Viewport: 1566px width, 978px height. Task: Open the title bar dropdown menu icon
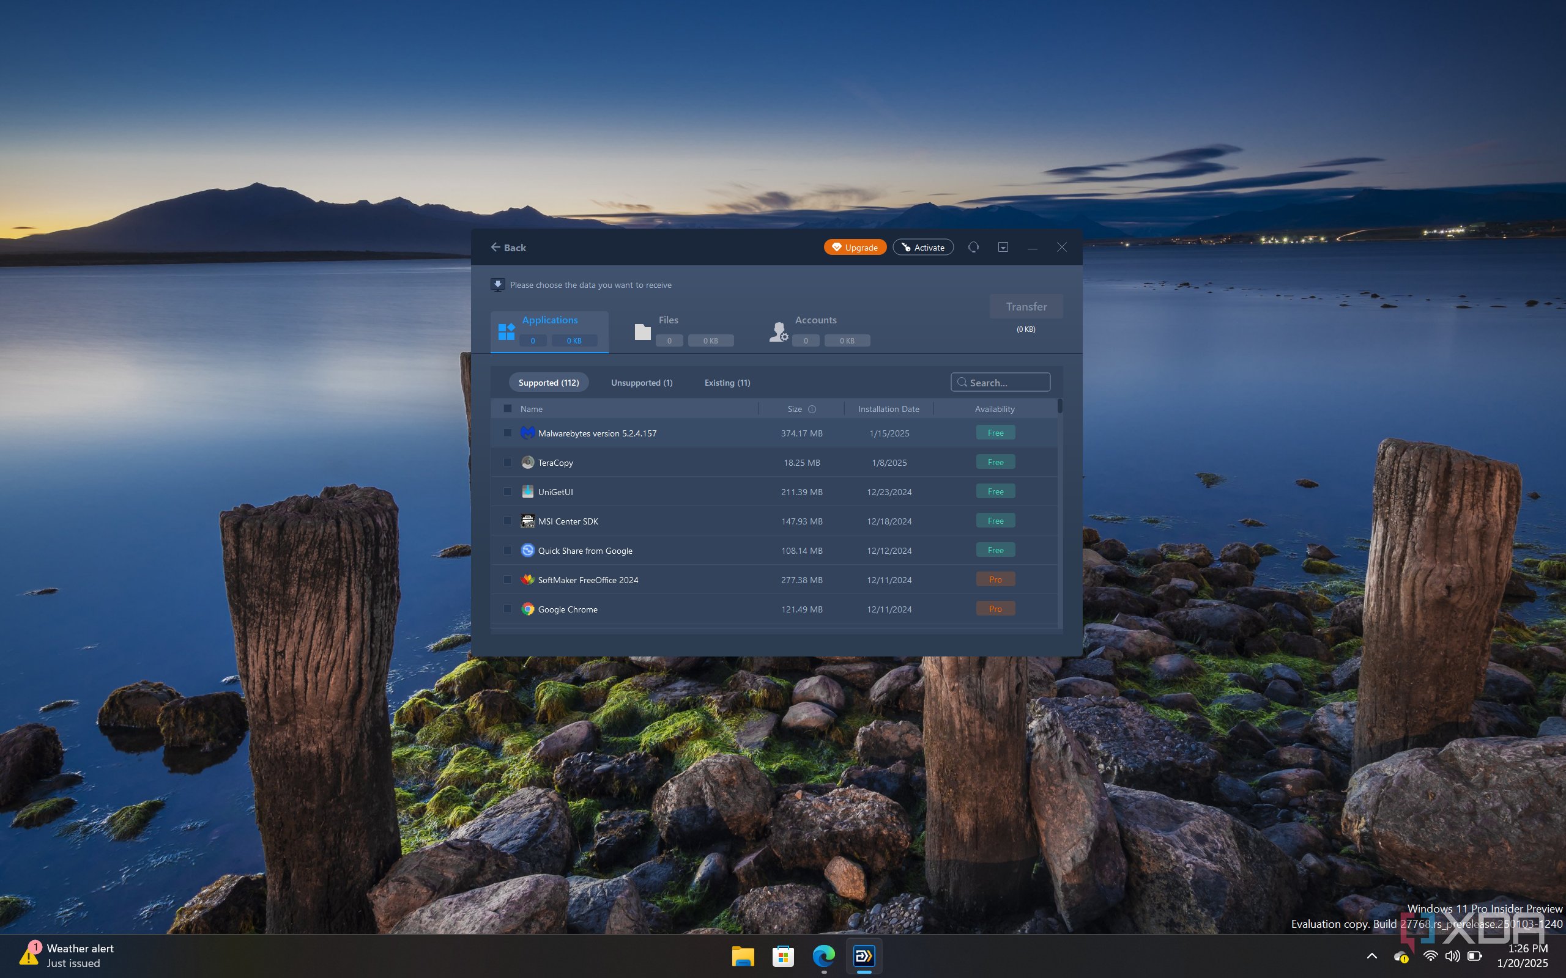1003,247
